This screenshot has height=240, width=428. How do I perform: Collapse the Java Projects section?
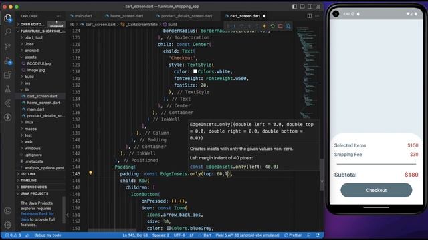(34, 193)
